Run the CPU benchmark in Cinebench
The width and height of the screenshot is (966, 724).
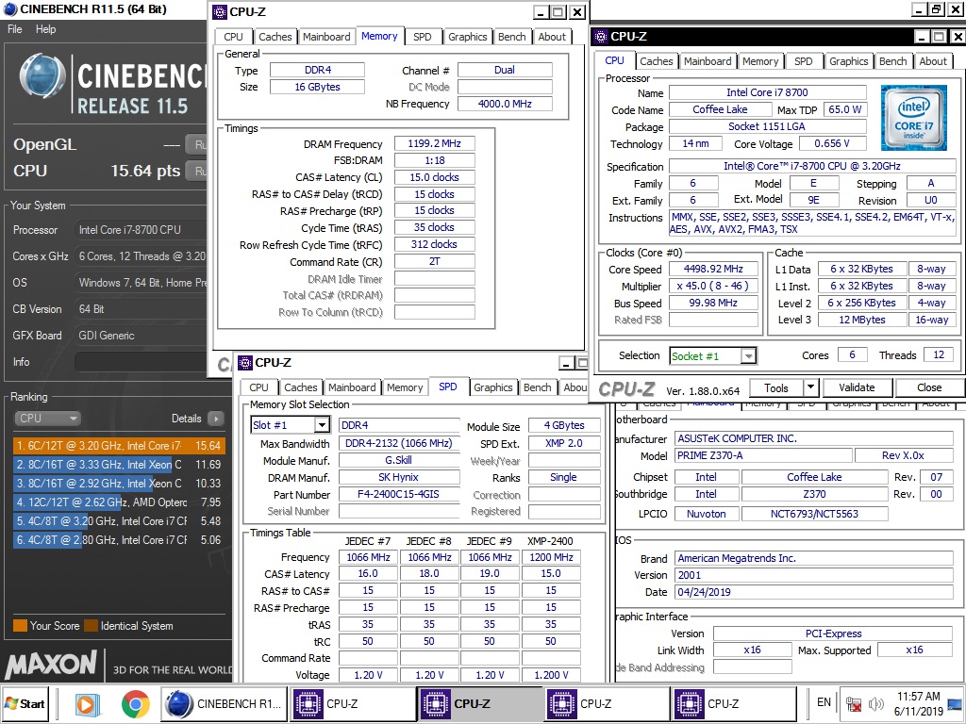point(197,171)
